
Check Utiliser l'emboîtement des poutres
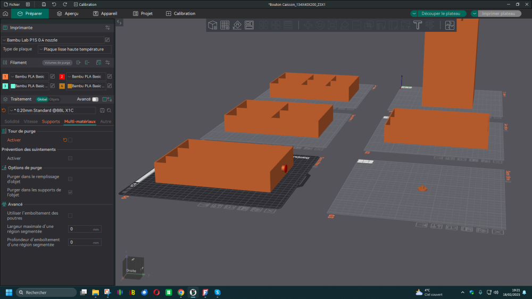click(70, 215)
